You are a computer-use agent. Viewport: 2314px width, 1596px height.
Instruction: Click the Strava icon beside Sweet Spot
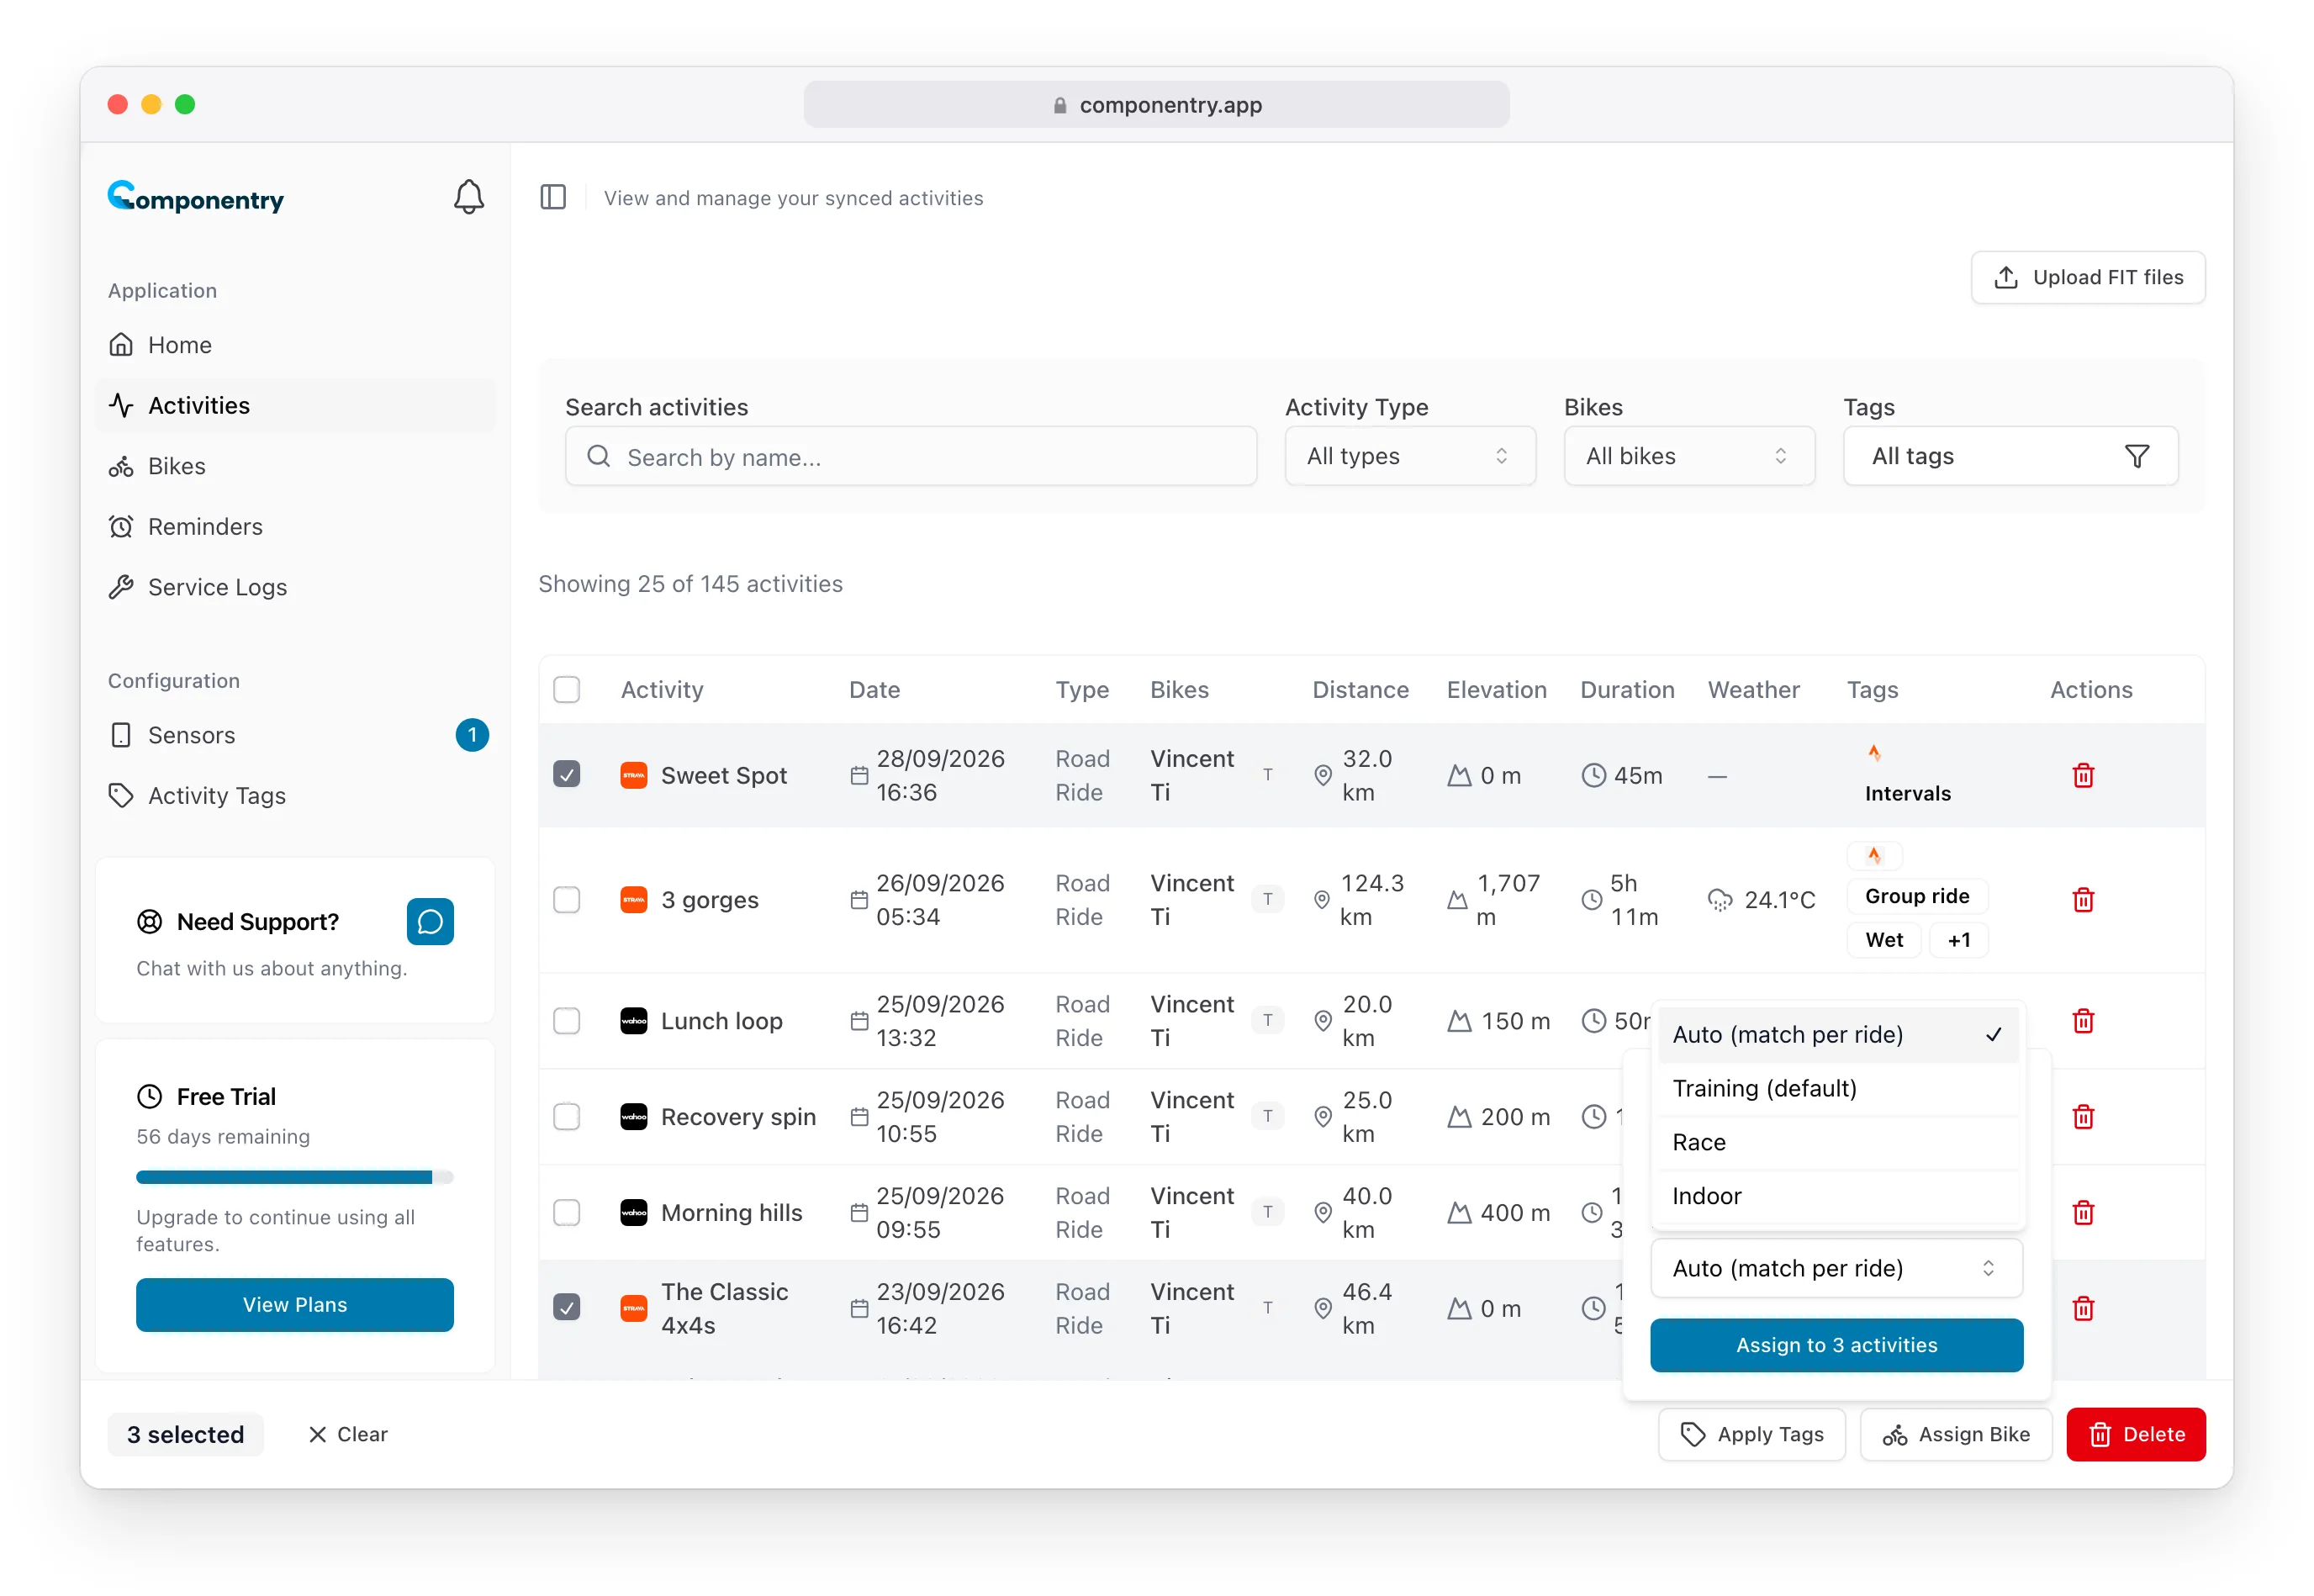634,775
